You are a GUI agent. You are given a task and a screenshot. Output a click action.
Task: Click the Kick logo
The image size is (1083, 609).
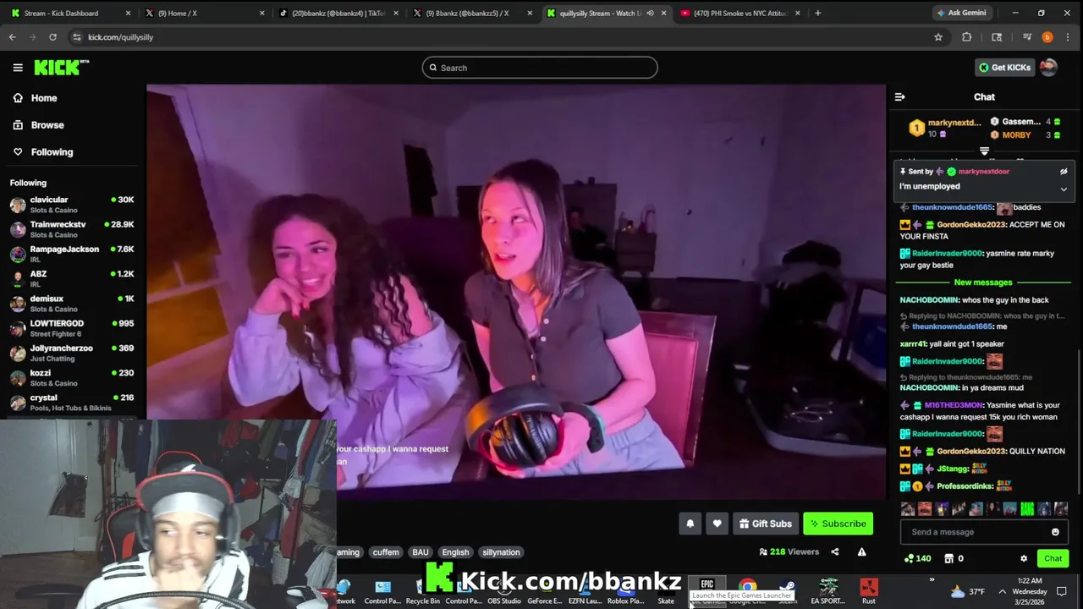tap(62, 68)
